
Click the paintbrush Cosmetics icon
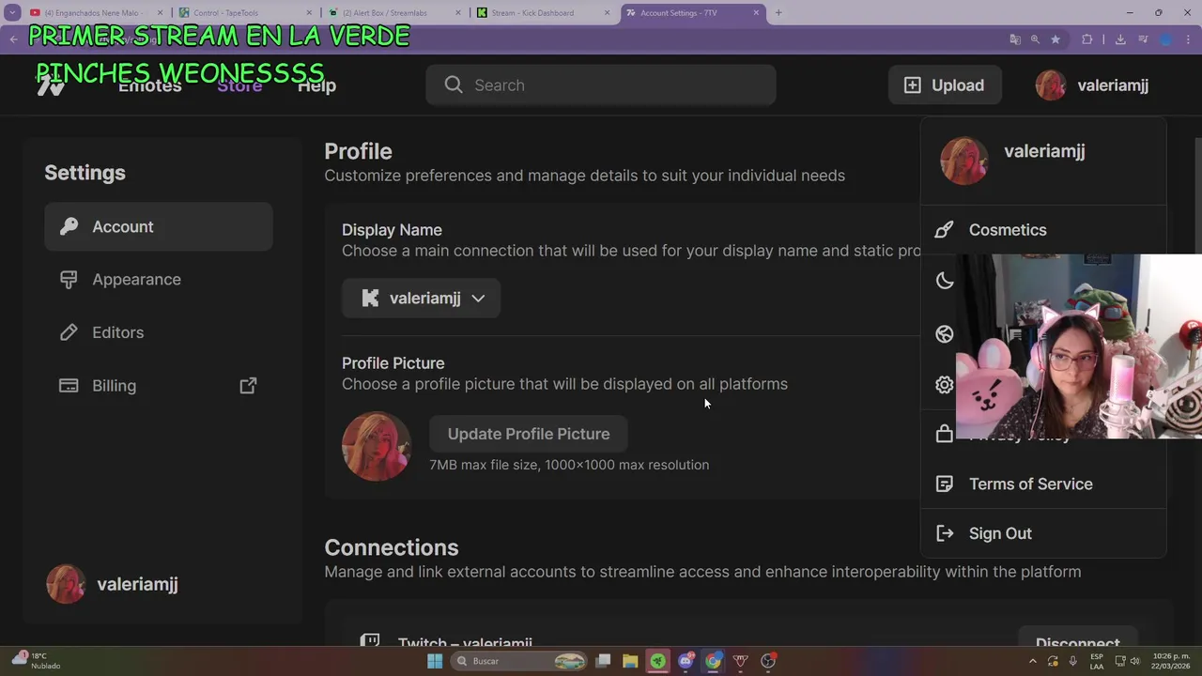pyautogui.click(x=945, y=230)
